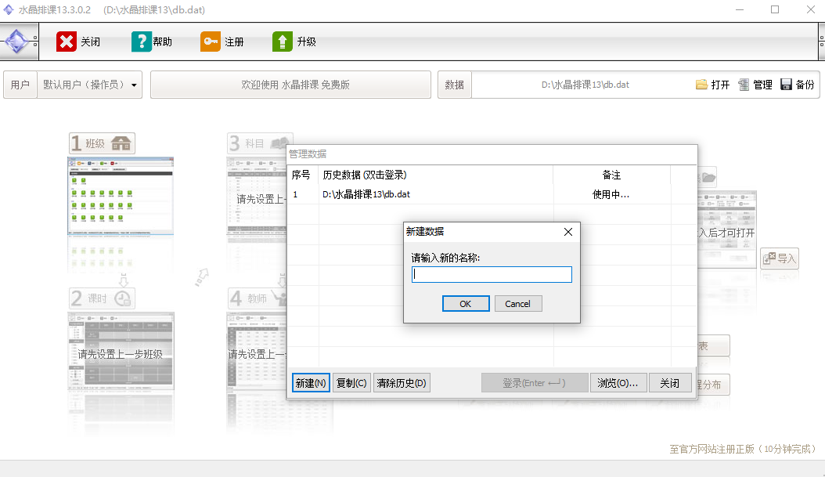825x477 pixels.
Task: Open help via the question mark icon
Action: [142, 42]
